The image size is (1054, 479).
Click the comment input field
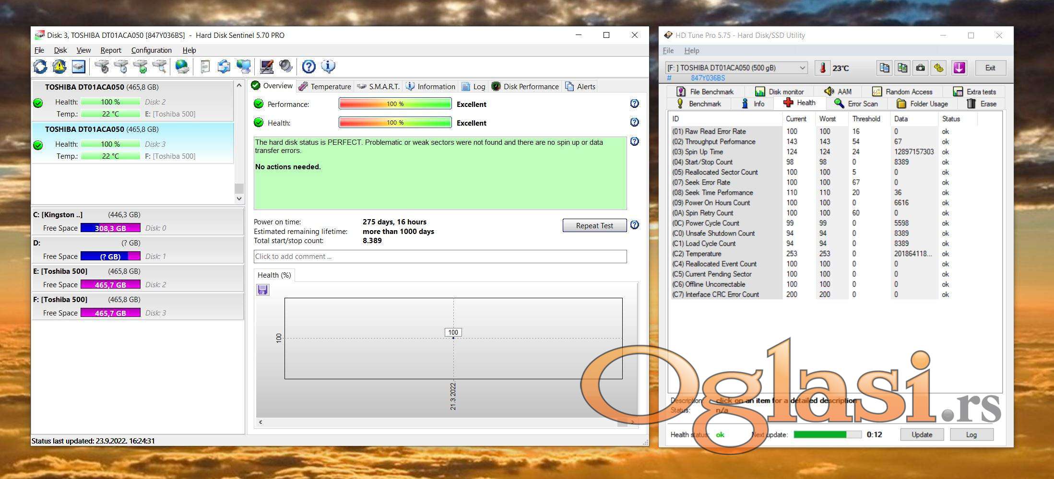coord(440,257)
